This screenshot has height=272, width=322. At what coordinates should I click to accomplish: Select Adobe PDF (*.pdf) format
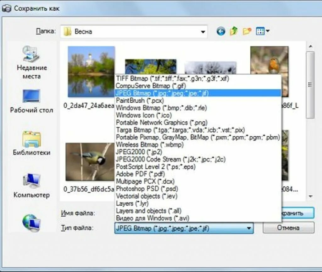[198, 174]
